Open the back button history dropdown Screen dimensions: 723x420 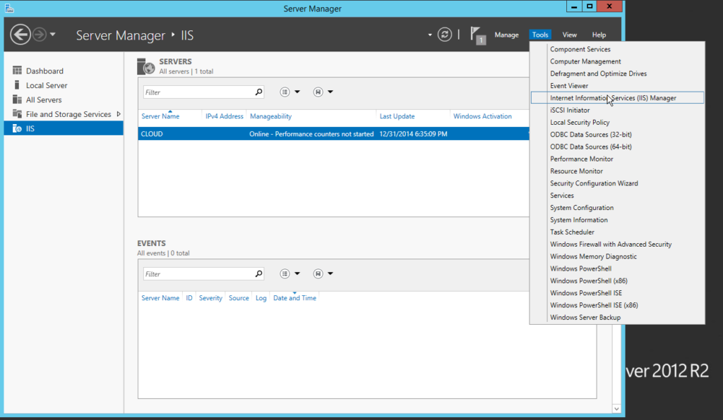52,34
